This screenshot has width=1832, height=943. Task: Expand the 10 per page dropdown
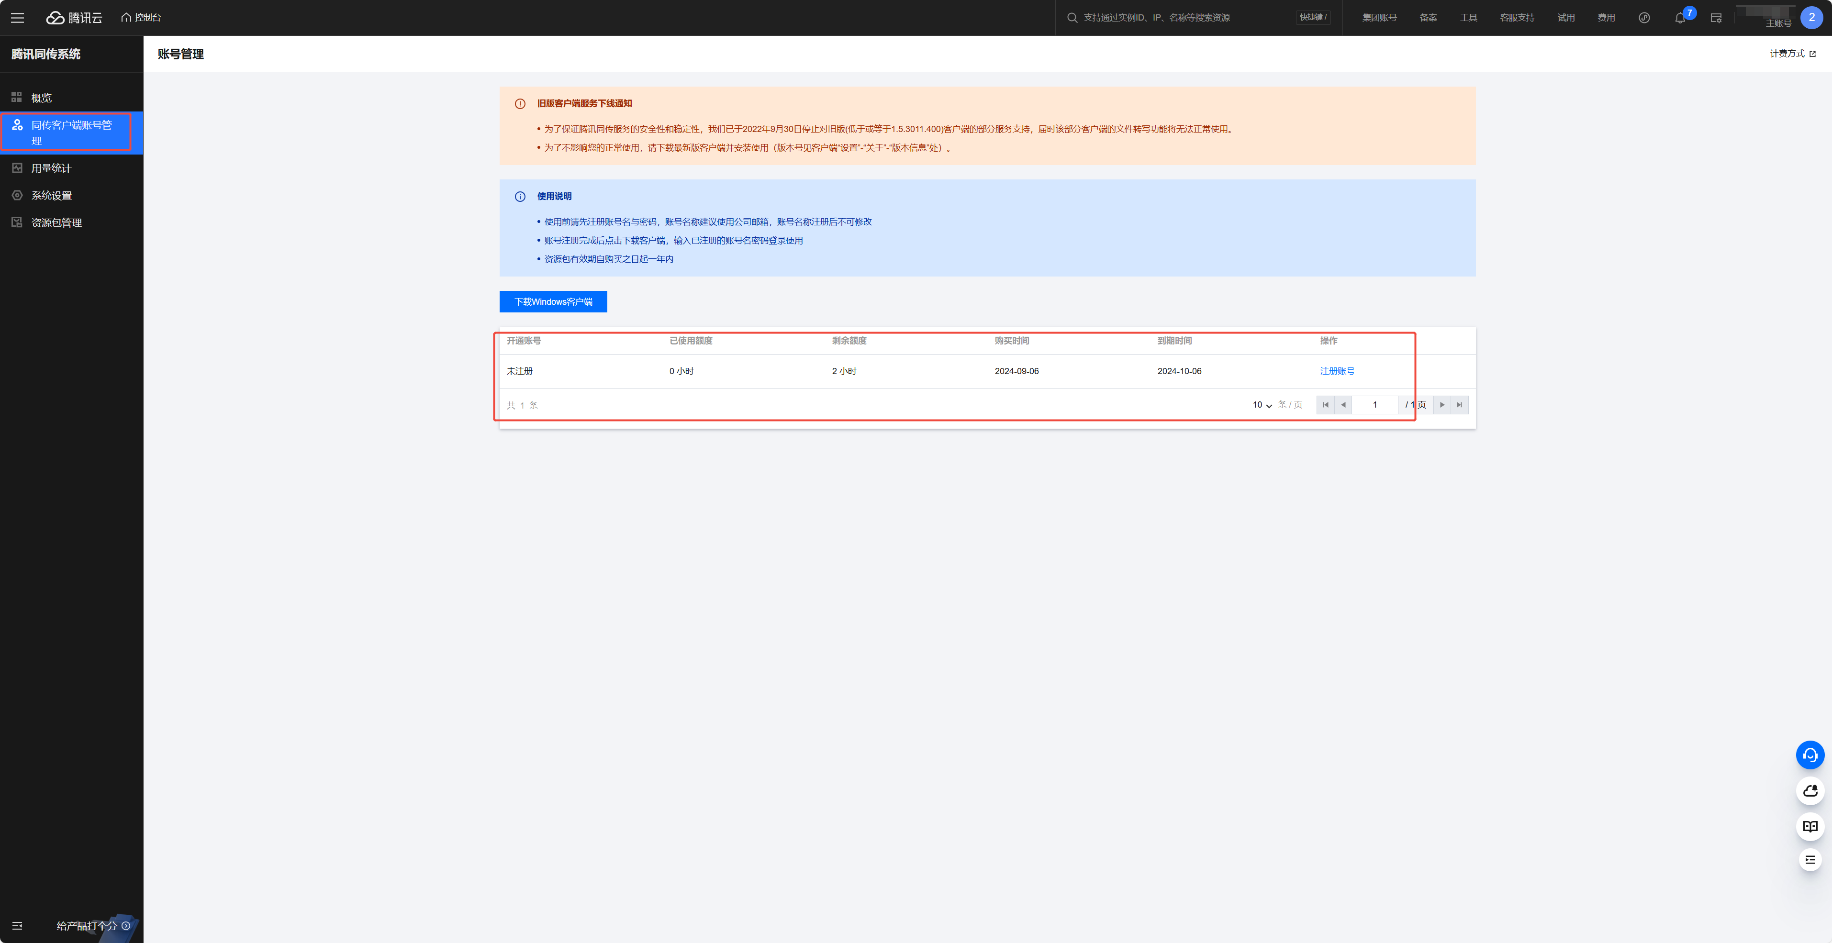coord(1262,405)
